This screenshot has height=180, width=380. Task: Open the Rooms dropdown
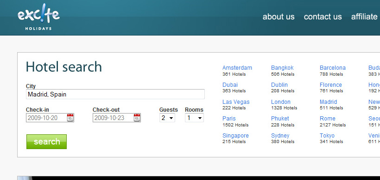click(194, 118)
